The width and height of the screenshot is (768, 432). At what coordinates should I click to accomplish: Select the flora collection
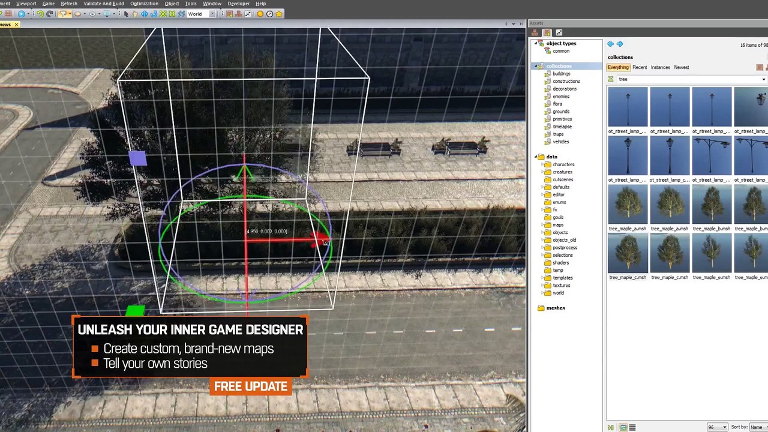coord(557,104)
